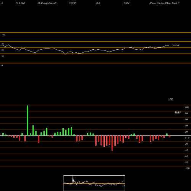Viewport: 191px width, 191px height.
Task: Click the ') CALF' ticker label
Action: [126, 3]
